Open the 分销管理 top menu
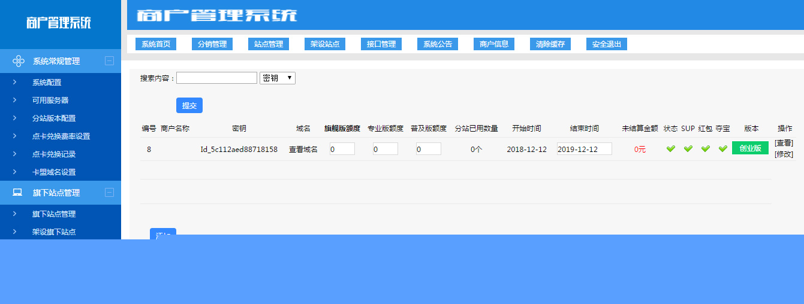The height and width of the screenshot is (304, 804). point(212,44)
